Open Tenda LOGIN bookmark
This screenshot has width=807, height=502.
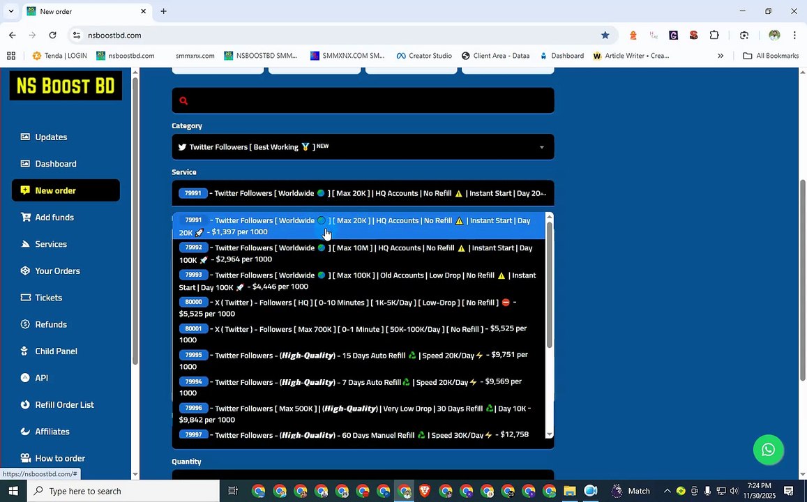[x=59, y=56]
